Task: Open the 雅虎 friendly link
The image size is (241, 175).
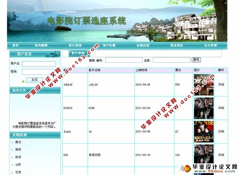Action: 18,150
